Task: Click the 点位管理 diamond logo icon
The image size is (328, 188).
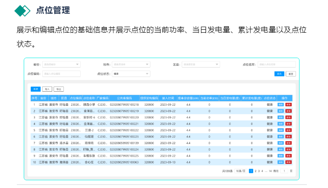Action: (x=22, y=11)
